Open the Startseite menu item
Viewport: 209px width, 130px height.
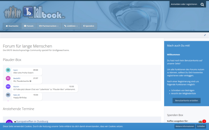pyautogui.click(x=12, y=26)
